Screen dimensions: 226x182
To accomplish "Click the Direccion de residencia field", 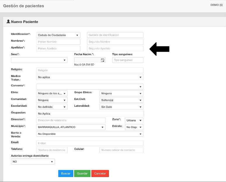I will (71, 120).
